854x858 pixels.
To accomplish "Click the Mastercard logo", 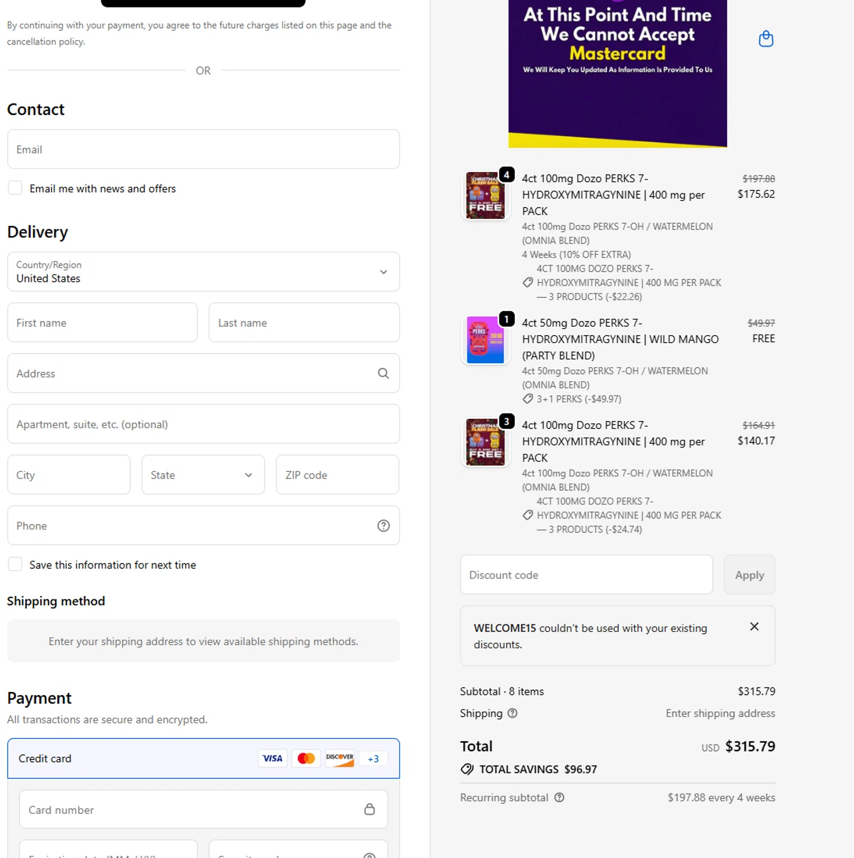I will [x=306, y=758].
